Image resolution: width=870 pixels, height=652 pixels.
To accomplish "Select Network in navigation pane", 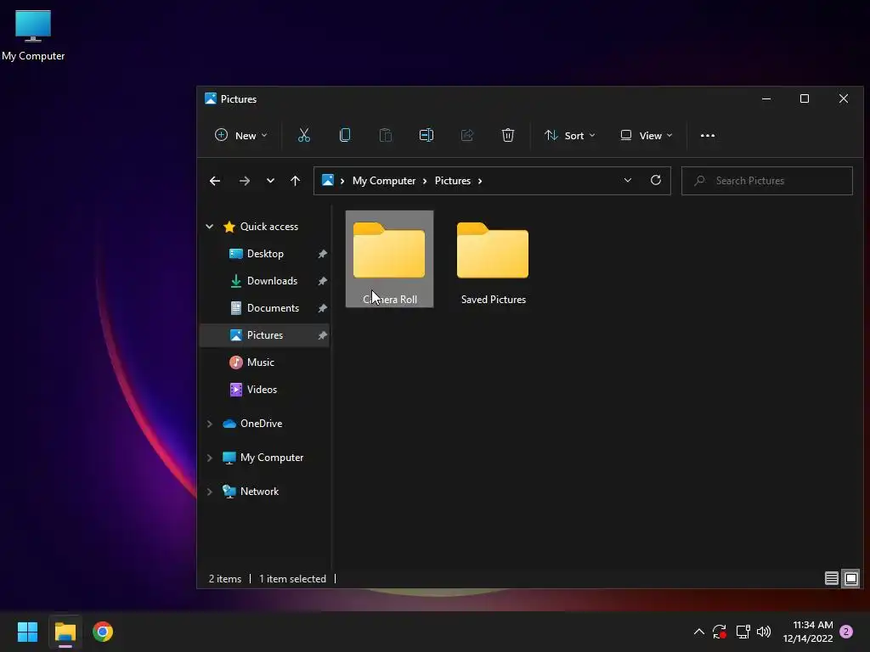I will 259,492.
